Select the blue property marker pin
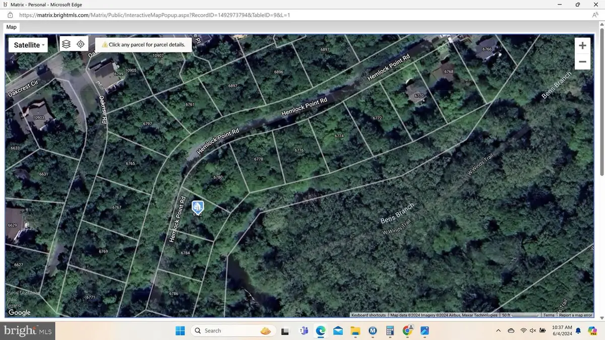The height and width of the screenshot is (340, 605). [198, 206]
